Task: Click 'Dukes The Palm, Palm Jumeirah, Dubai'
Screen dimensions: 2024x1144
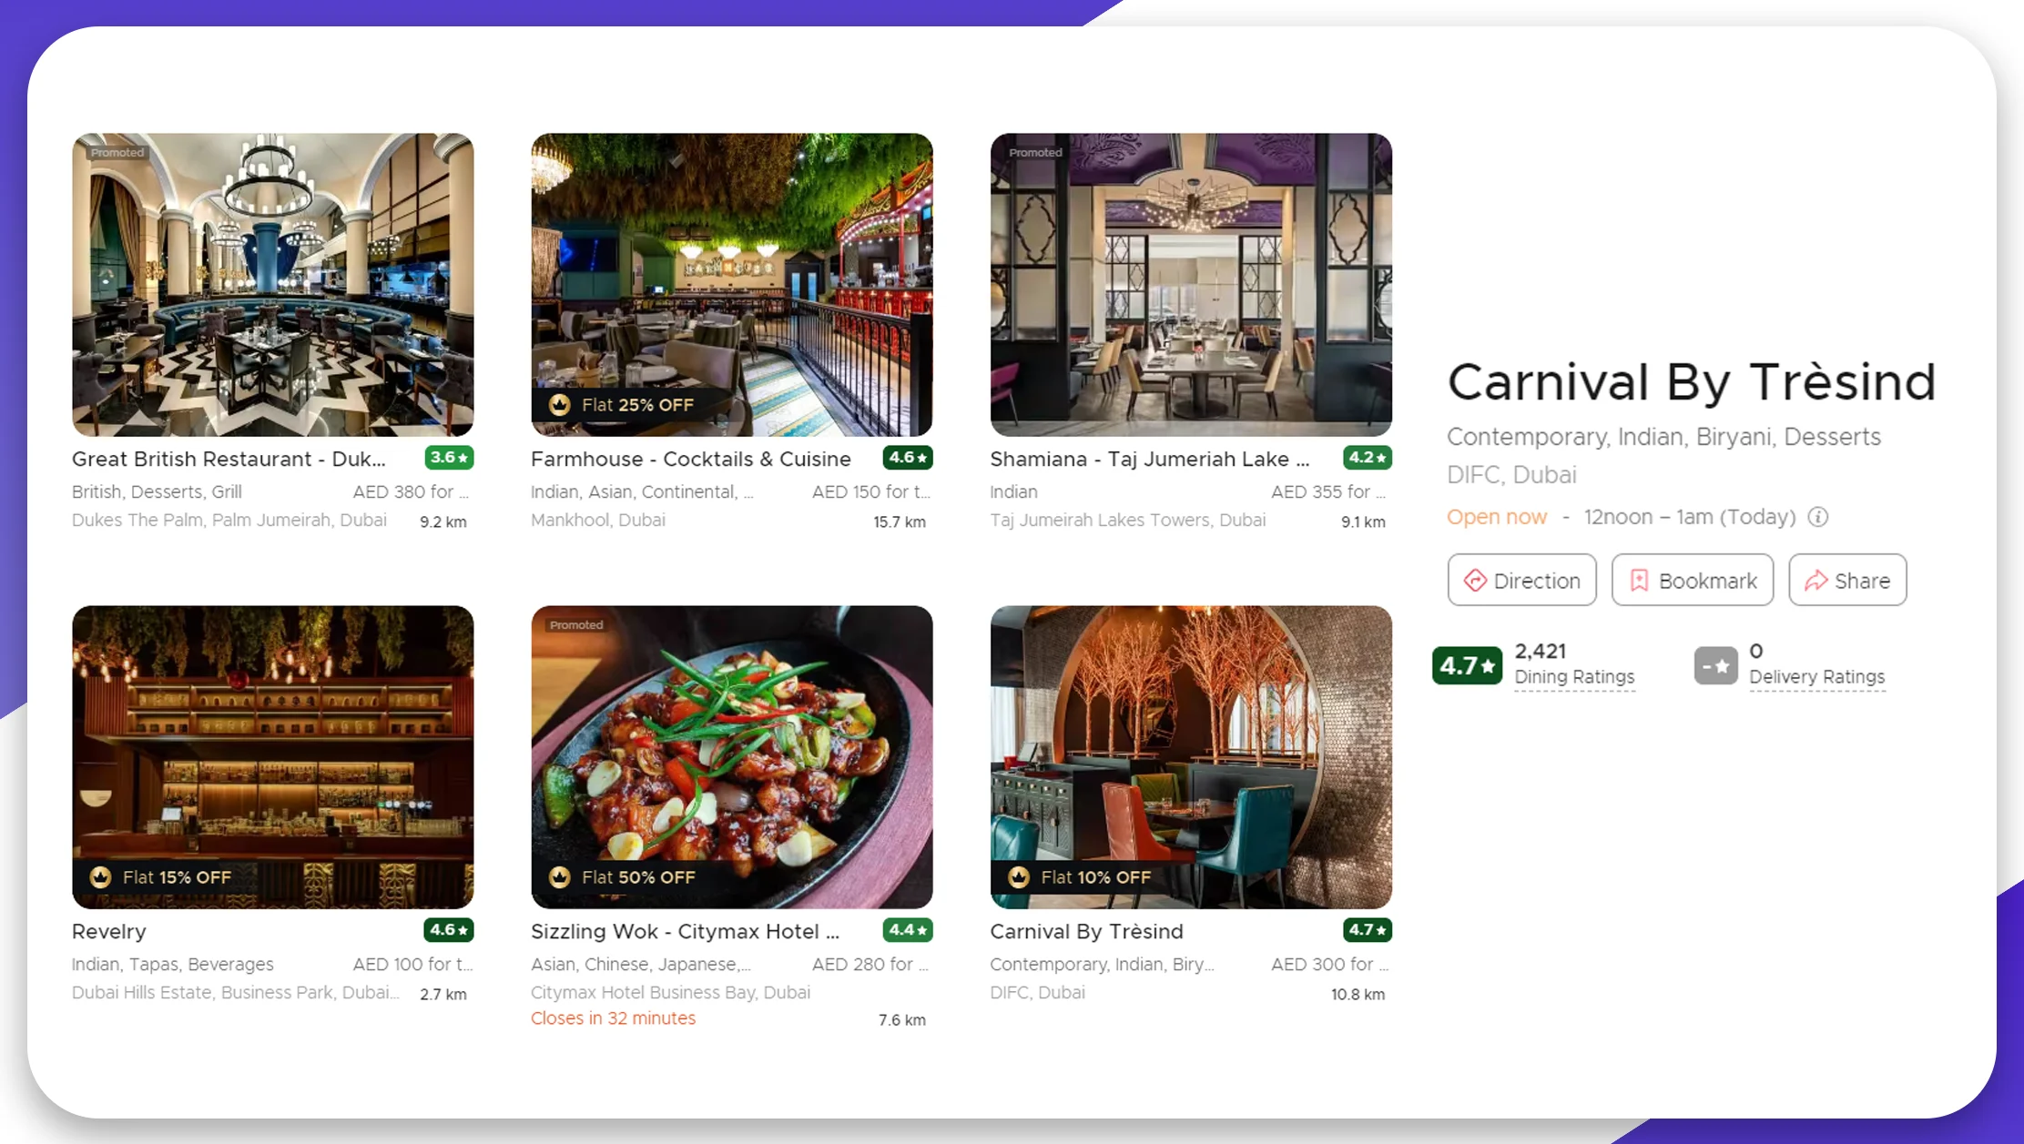Action: (229, 520)
